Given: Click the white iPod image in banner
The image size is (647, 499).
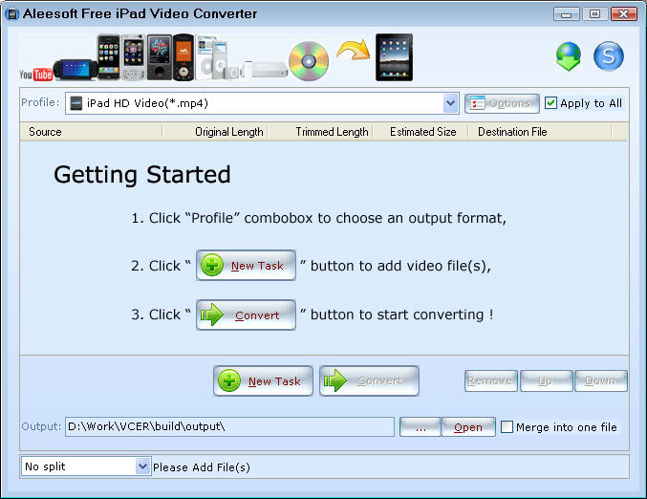Looking at the screenshot, I should [211, 57].
